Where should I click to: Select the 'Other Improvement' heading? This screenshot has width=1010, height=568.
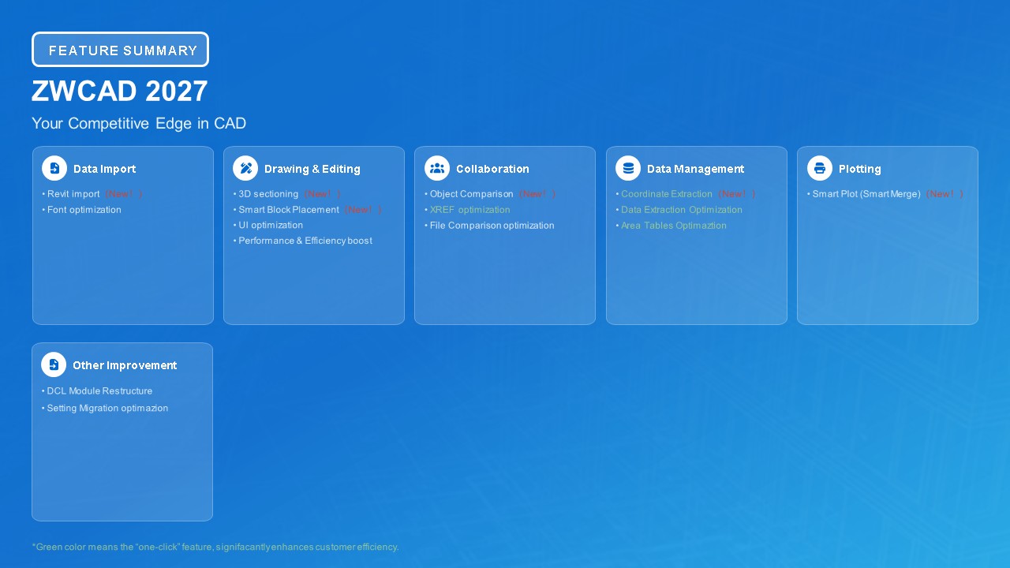coord(125,365)
